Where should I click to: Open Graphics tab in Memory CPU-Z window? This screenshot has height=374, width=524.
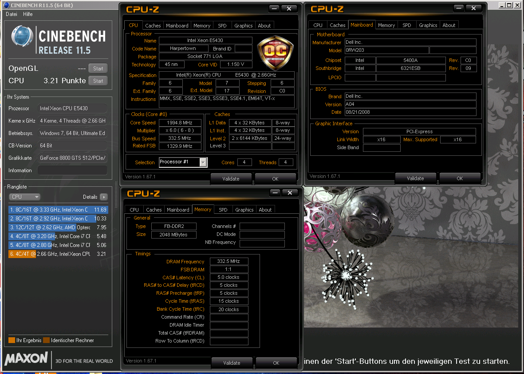(x=244, y=210)
